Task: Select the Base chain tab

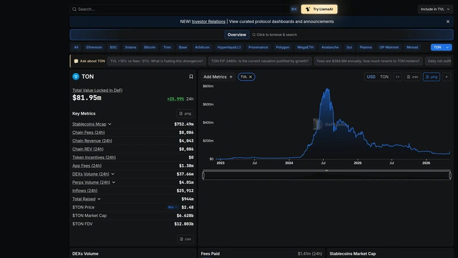Action: (x=183, y=48)
